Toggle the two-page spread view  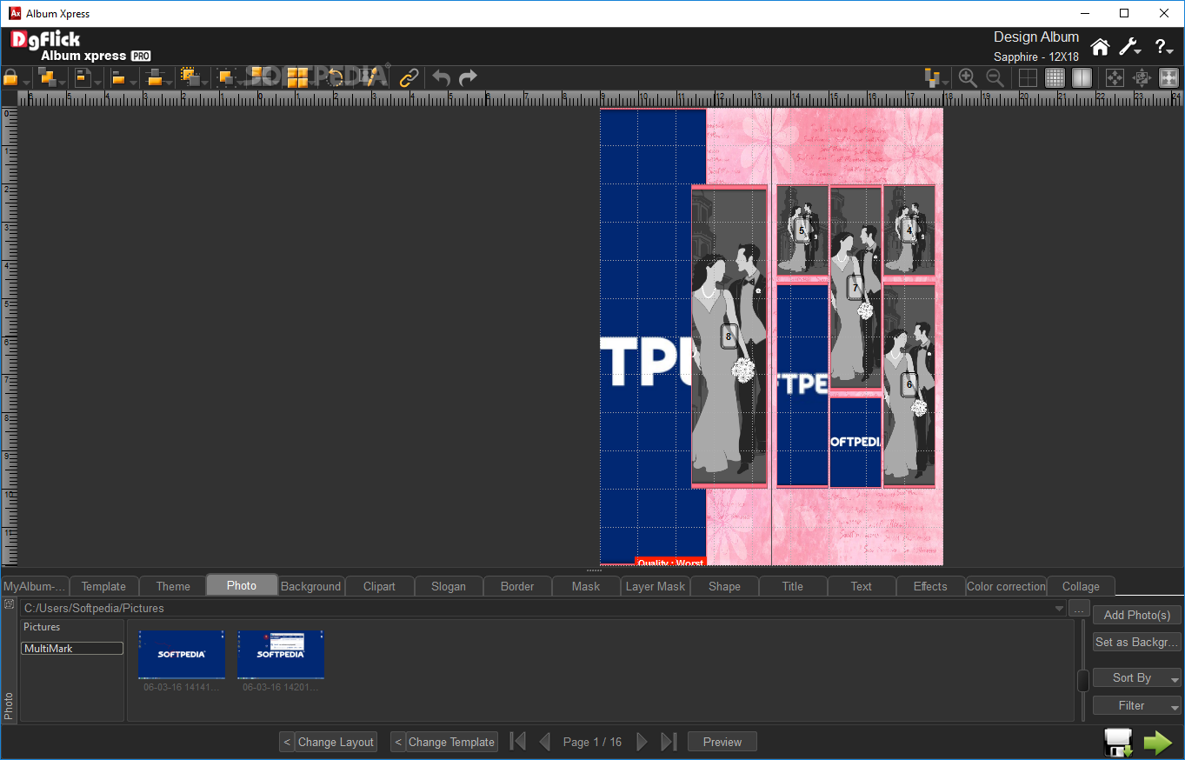click(1082, 77)
